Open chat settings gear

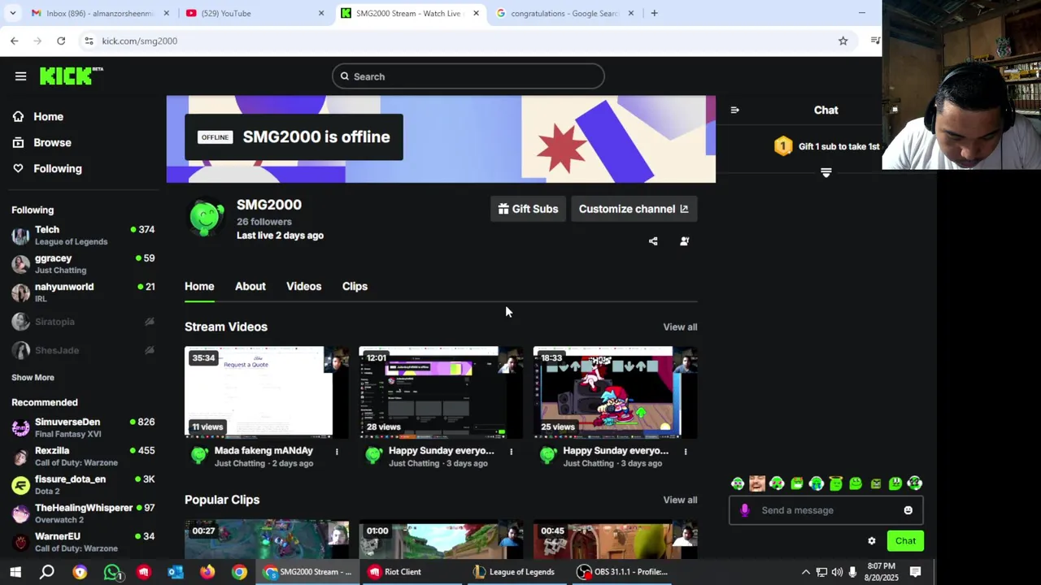click(x=872, y=541)
